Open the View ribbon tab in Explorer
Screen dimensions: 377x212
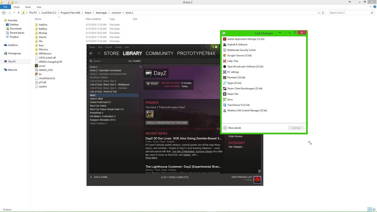pos(39,7)
